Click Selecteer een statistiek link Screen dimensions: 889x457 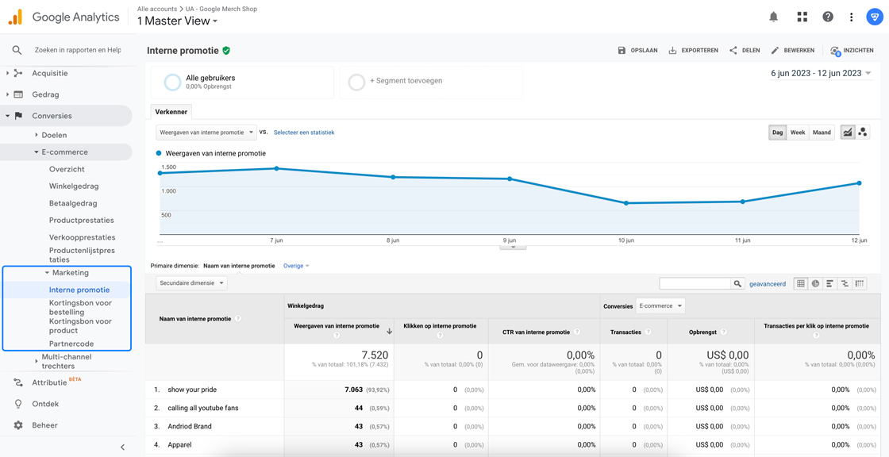pos(304,132)
